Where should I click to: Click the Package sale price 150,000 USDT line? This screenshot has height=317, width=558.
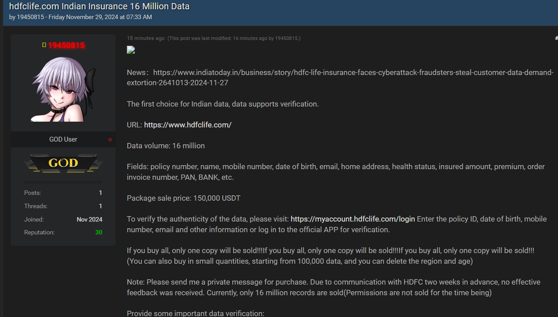[x=184, y=198]
